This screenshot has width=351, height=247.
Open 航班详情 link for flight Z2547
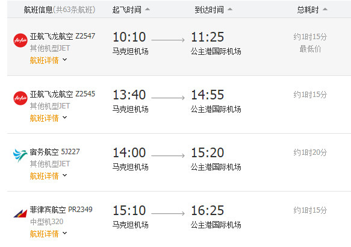point(44,60)
